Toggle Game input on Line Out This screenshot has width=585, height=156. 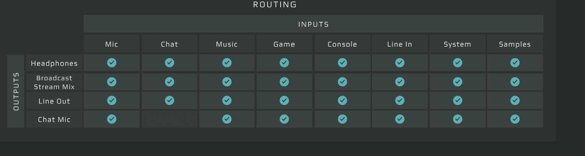[284, 100]
